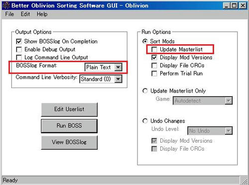Click Display Mod Versions under Undo Changes

click(x=154, y=141)
